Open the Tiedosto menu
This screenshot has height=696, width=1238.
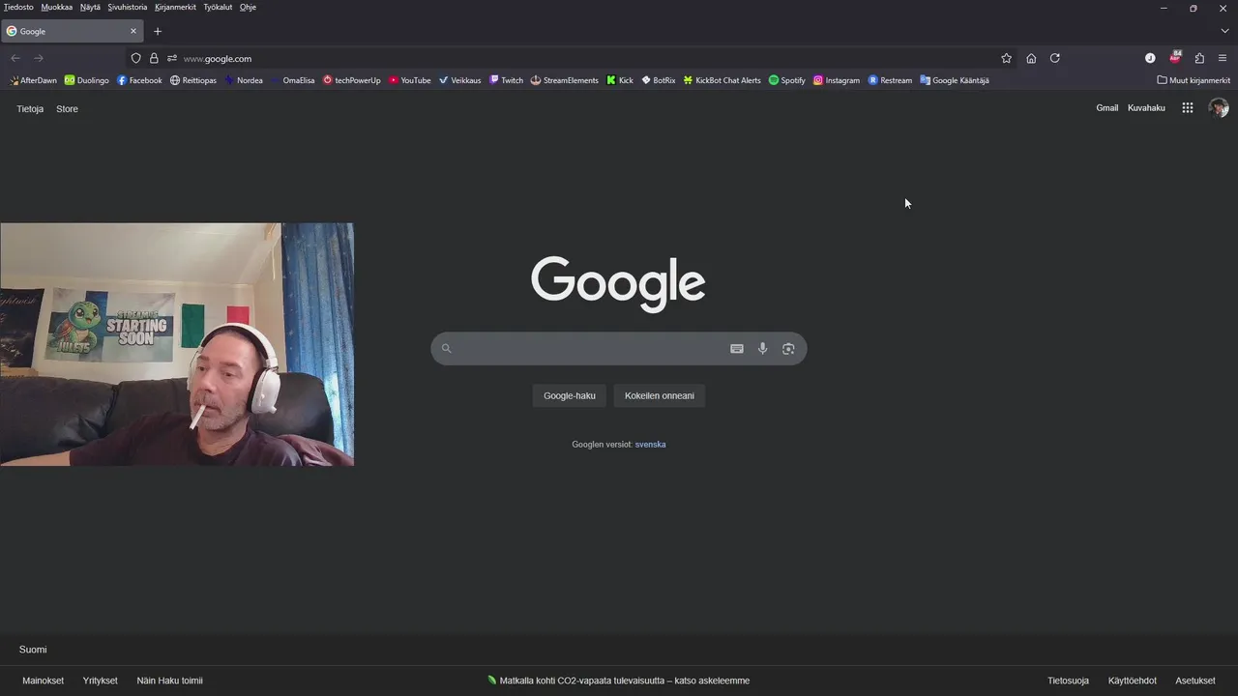click(x=18, y=7)
